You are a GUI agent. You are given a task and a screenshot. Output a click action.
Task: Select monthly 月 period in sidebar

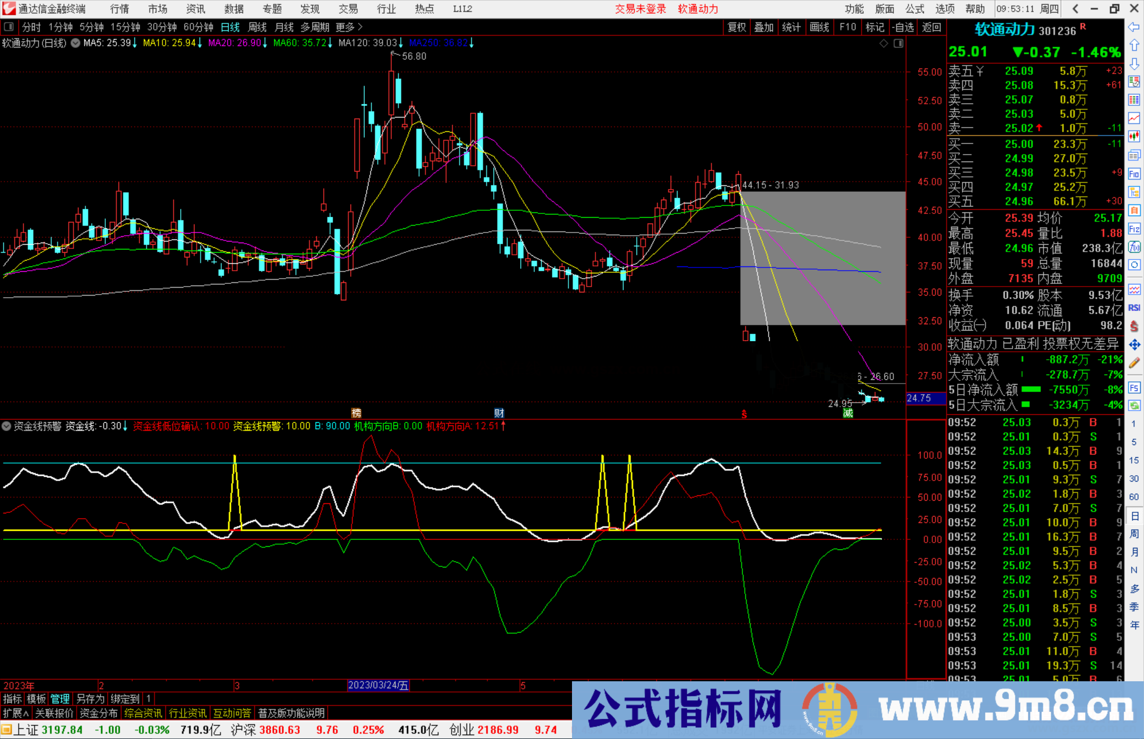[1134, 552]
